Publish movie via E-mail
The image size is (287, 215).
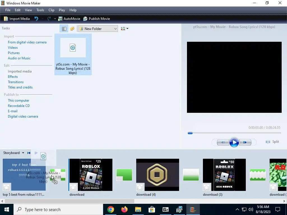pyautogui.click(x=12, y=111)
